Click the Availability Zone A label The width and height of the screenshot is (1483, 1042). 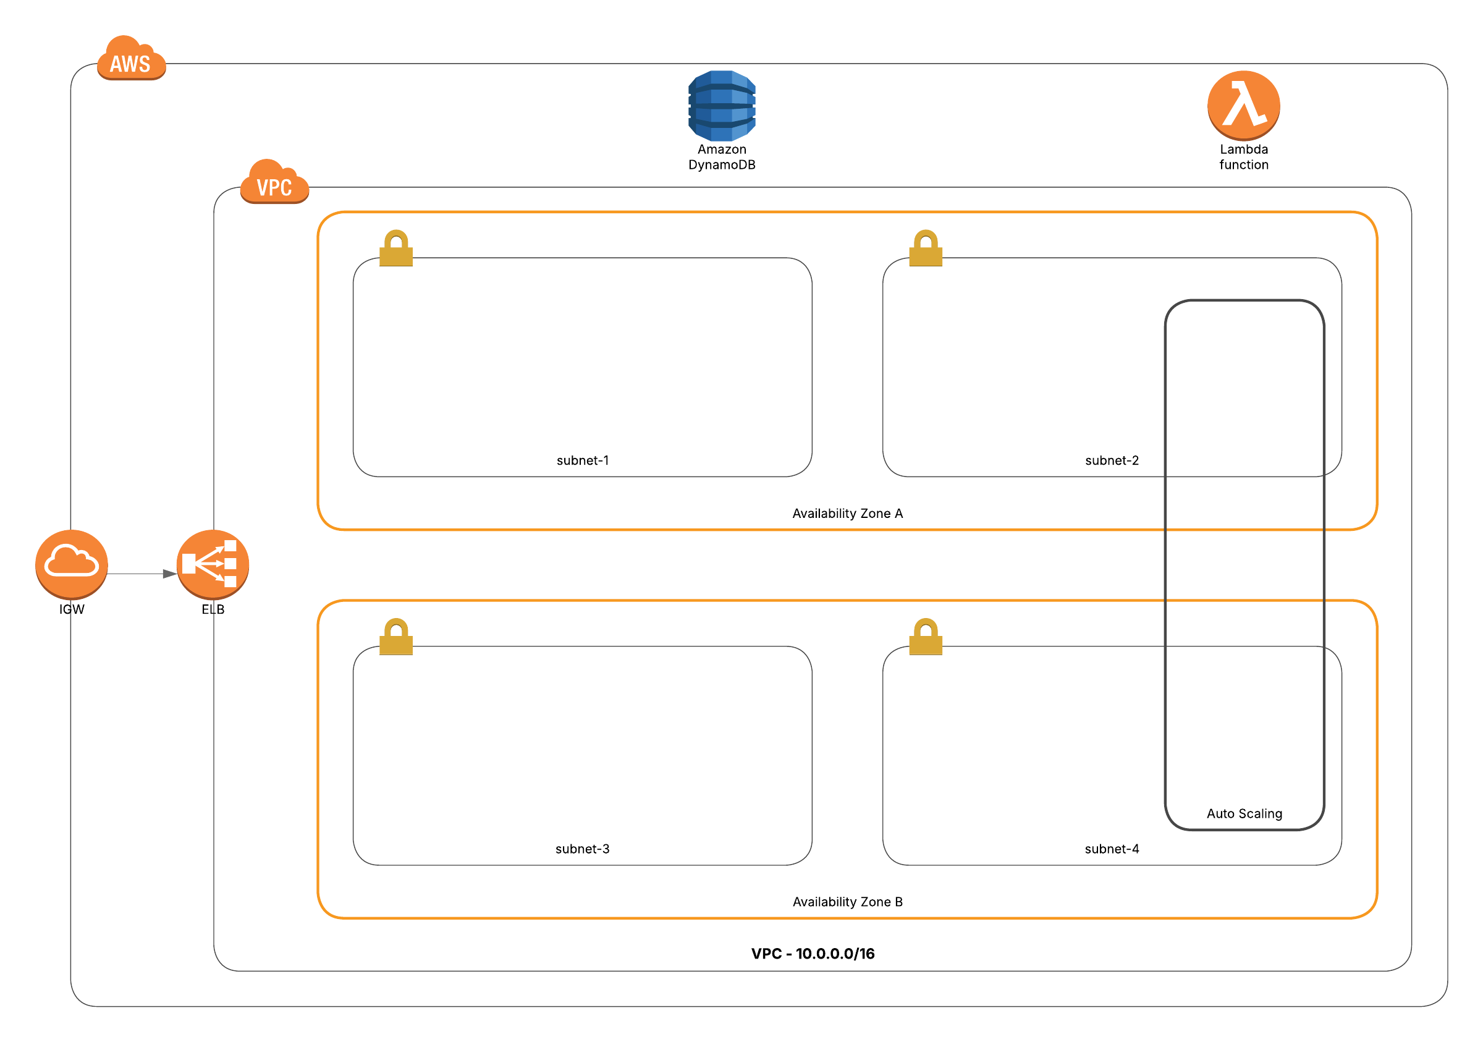847,514
